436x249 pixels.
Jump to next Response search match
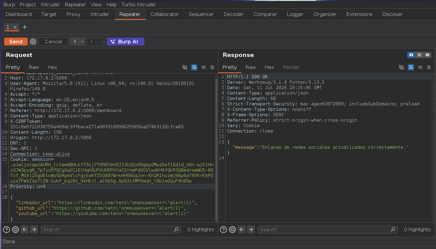(251, 229)
